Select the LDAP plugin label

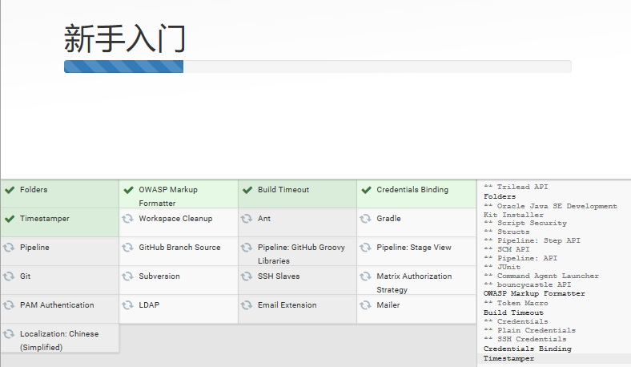(149, 305)
